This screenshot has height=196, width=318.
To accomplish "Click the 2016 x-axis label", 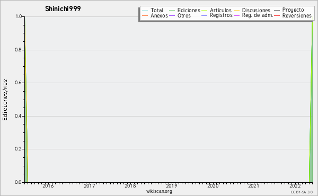I will point(48,186).
